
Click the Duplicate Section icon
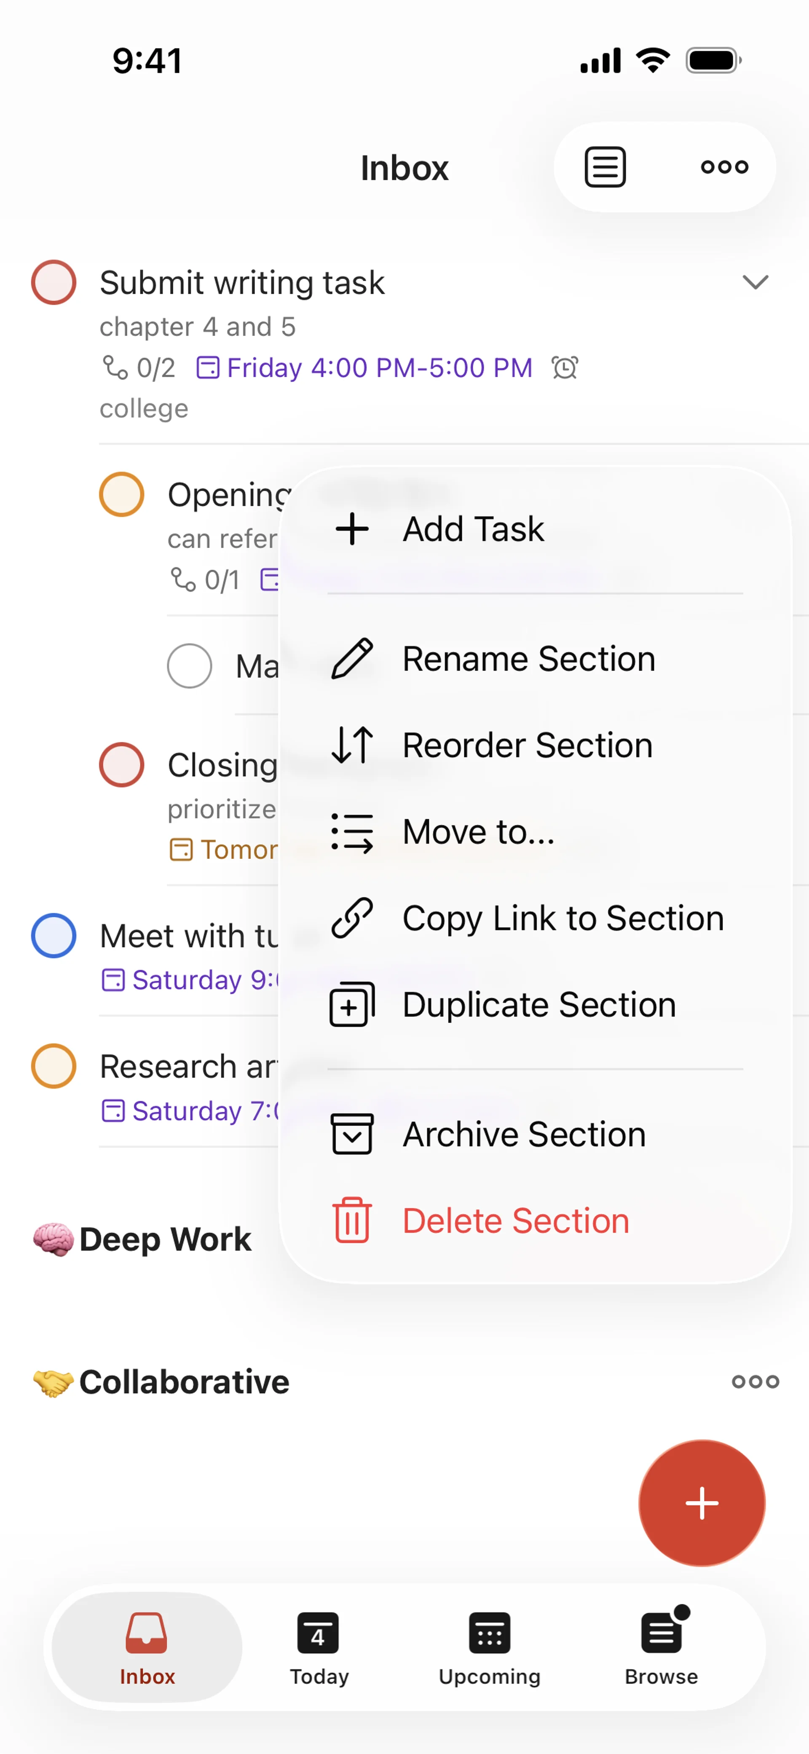point(352,1004)
